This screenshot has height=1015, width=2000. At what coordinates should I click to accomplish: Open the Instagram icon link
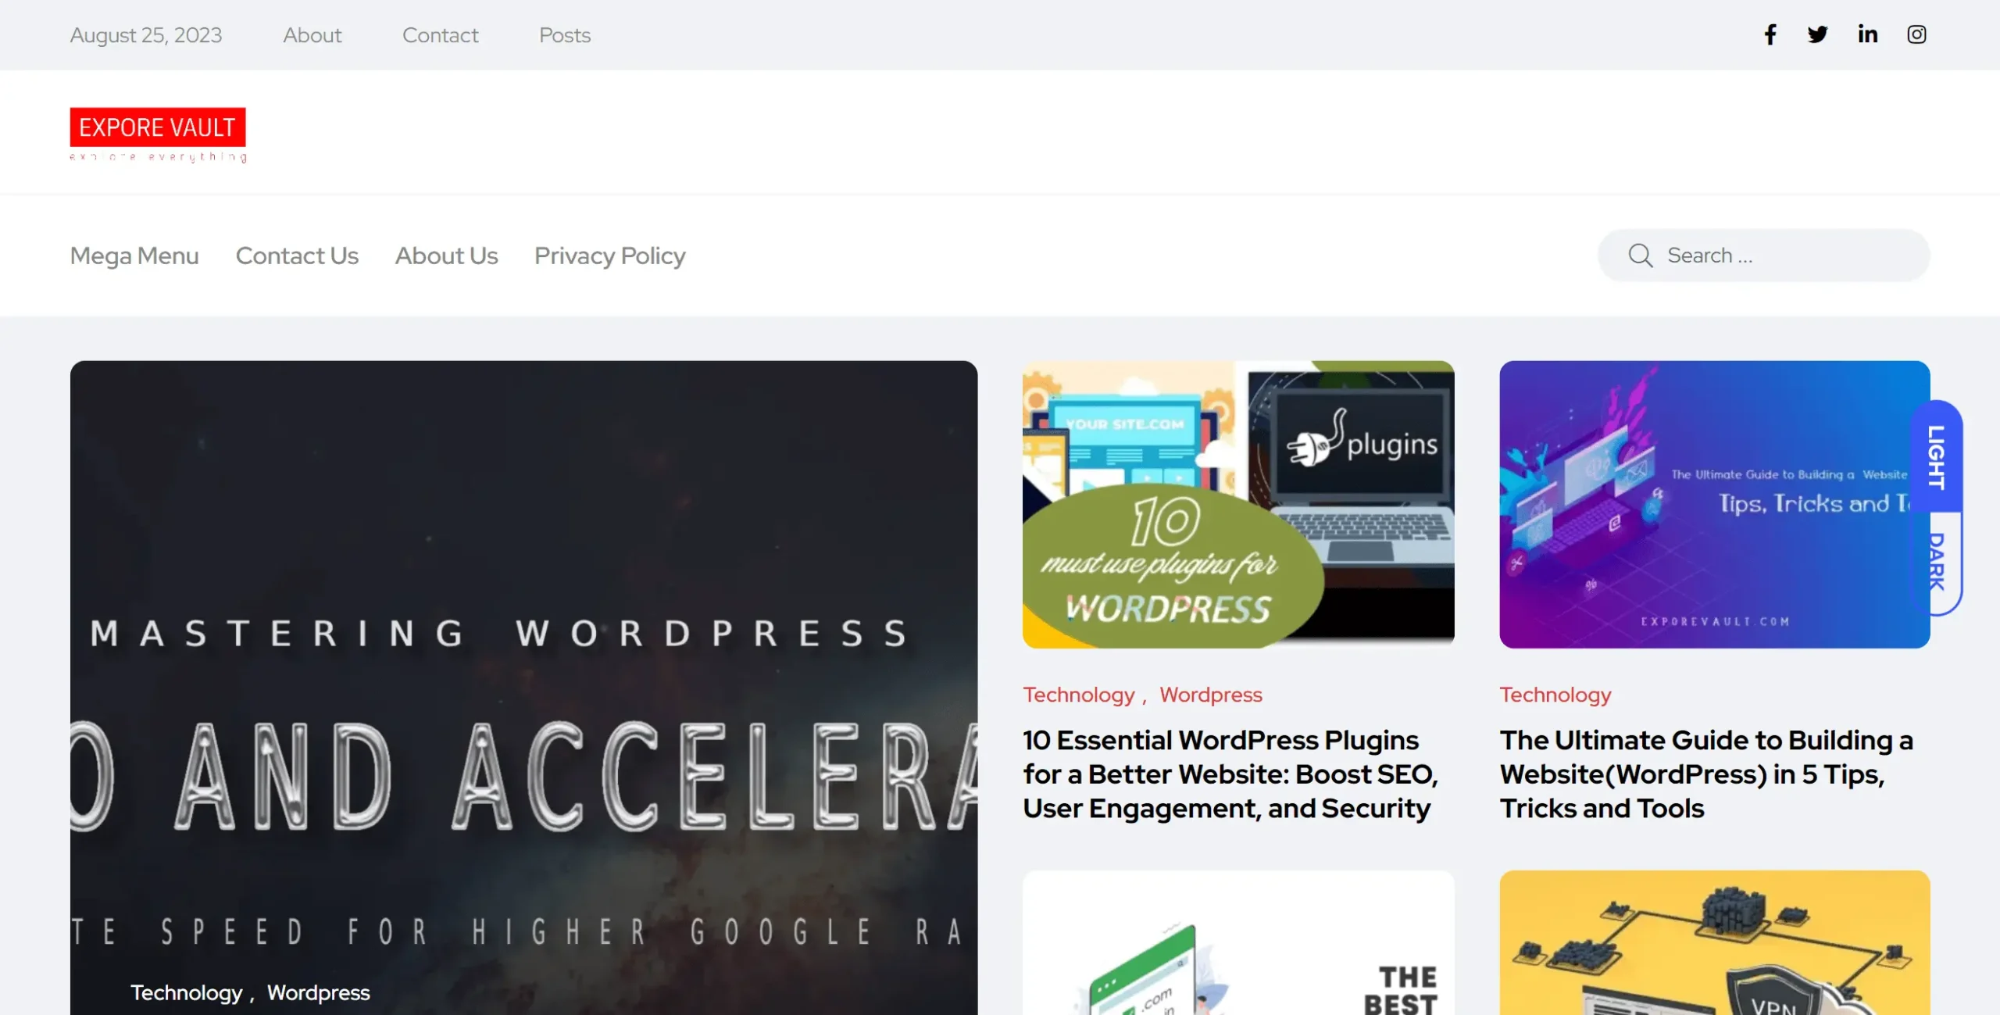1916,34
